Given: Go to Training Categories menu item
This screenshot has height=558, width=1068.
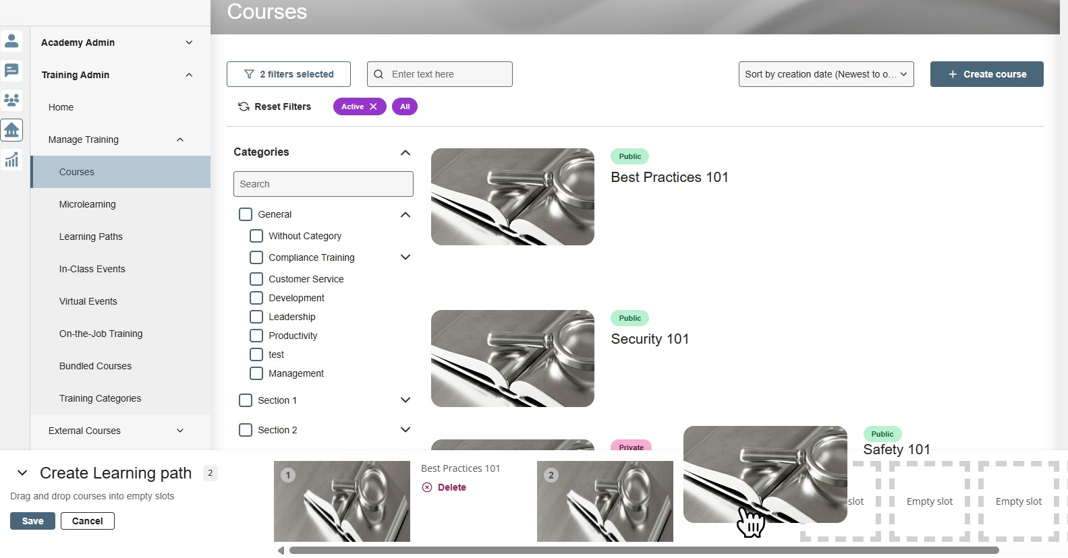Looking at the screenshot, I should coord(101,398).
